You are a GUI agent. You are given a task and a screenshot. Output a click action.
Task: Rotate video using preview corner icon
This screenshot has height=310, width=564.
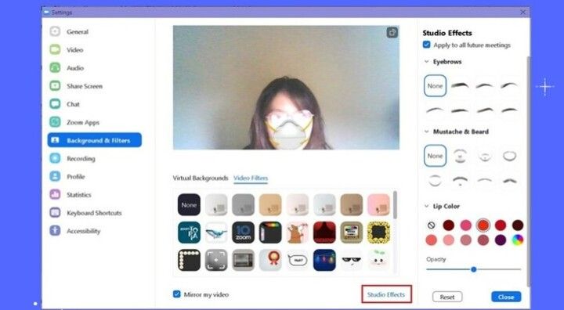[392, 32]
